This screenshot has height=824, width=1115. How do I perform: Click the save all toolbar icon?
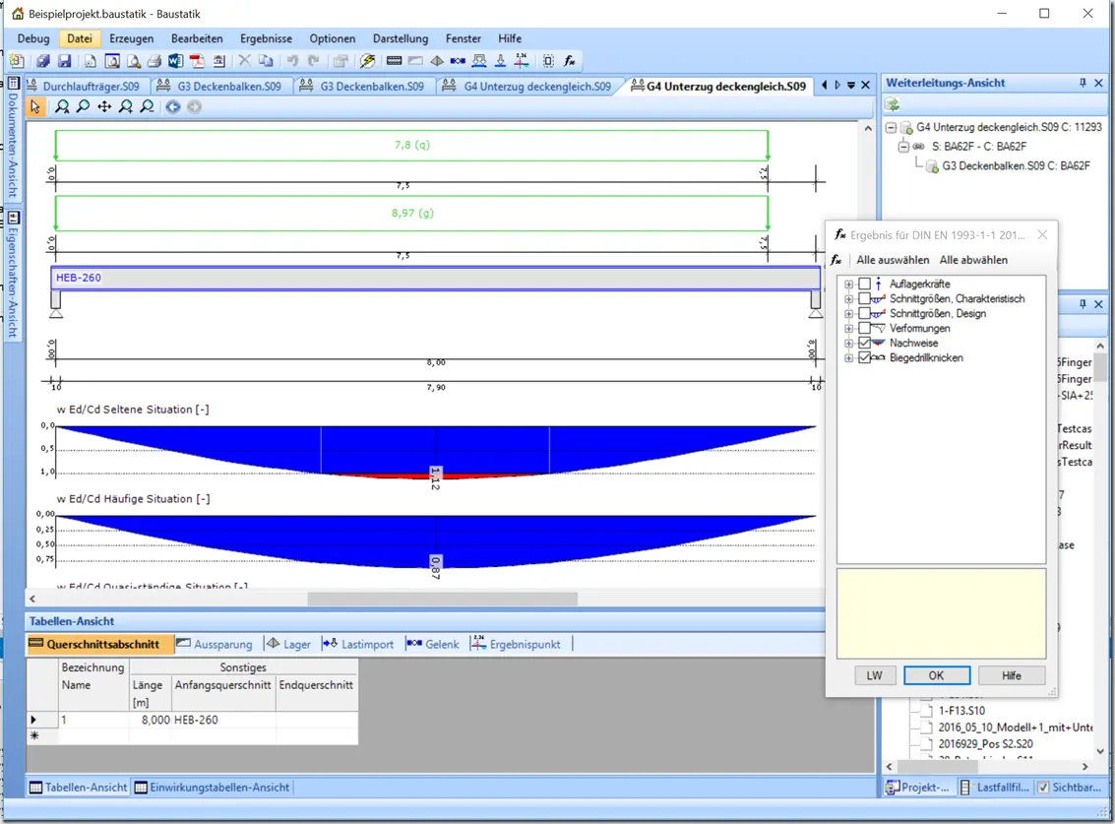coord(43,61)
